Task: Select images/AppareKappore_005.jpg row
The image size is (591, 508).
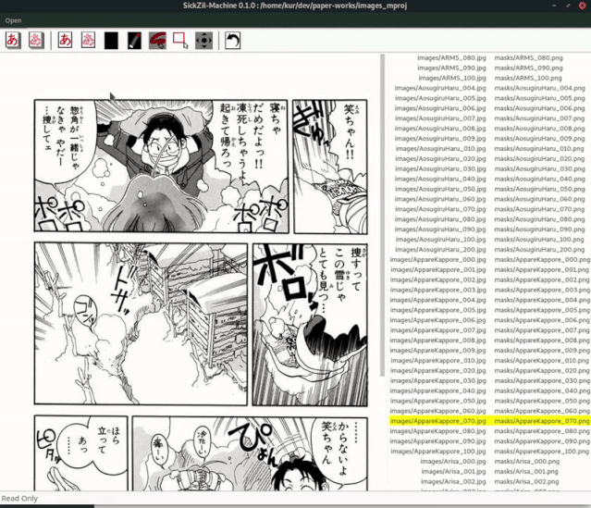Action: click(x=438, y=310)
